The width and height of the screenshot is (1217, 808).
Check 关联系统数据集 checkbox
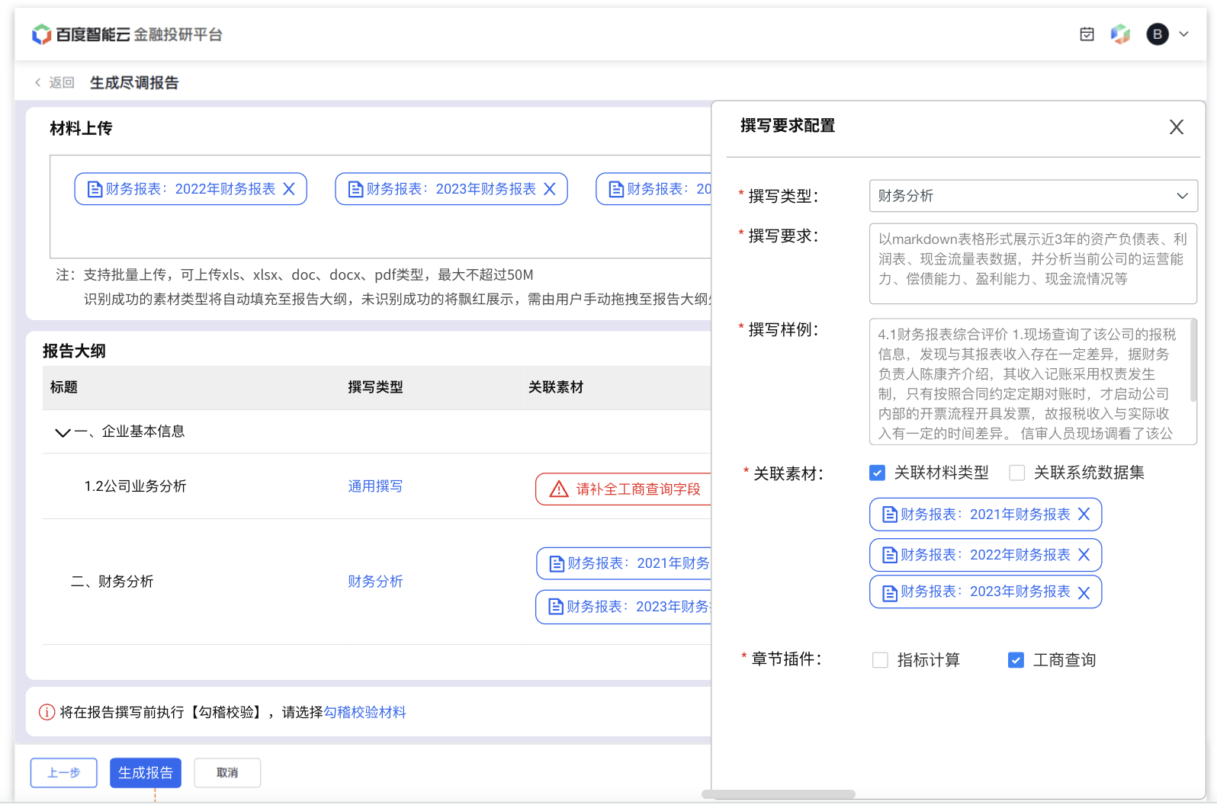click(1017, 473)
